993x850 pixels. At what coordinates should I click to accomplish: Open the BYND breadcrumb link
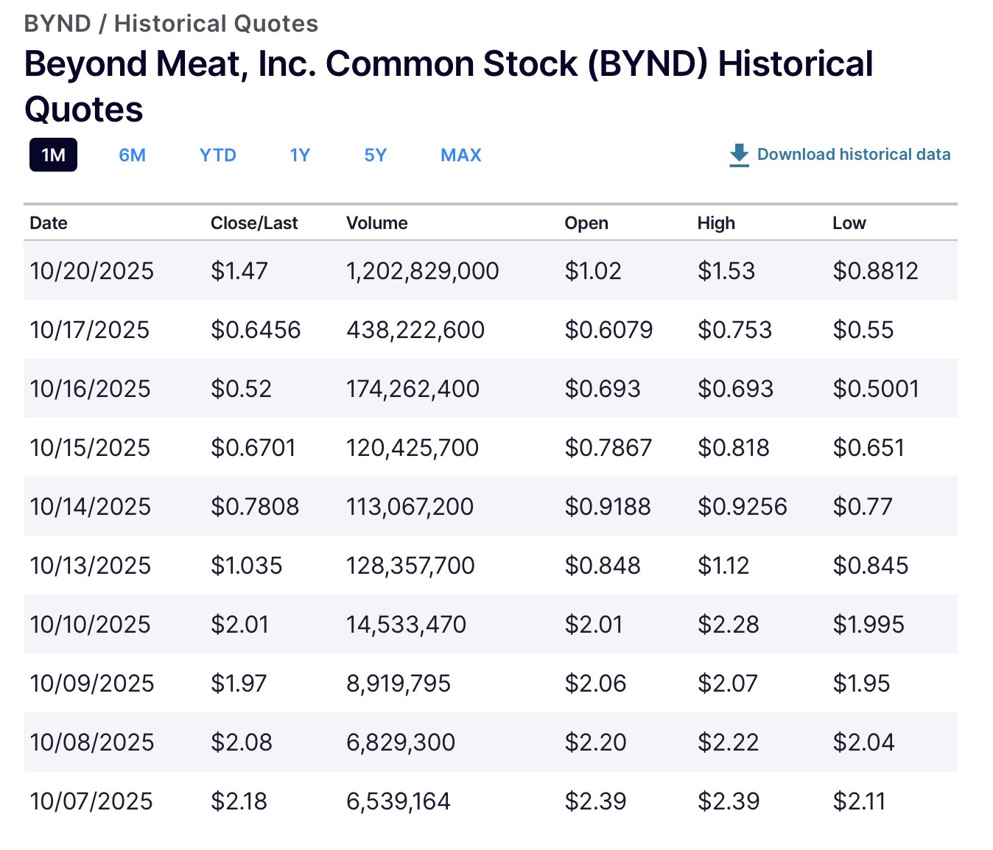coord(57,24)
